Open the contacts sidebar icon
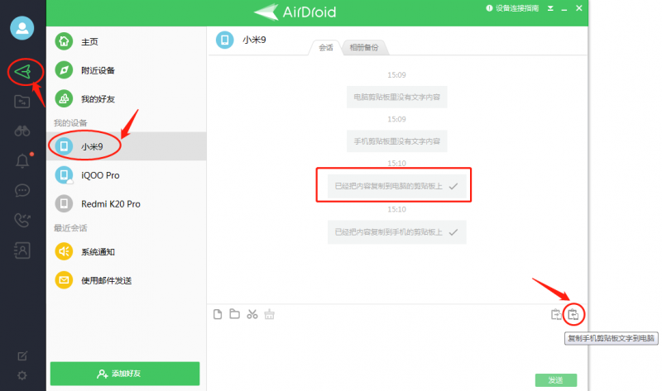662x391 pixels. coord(22,250)
